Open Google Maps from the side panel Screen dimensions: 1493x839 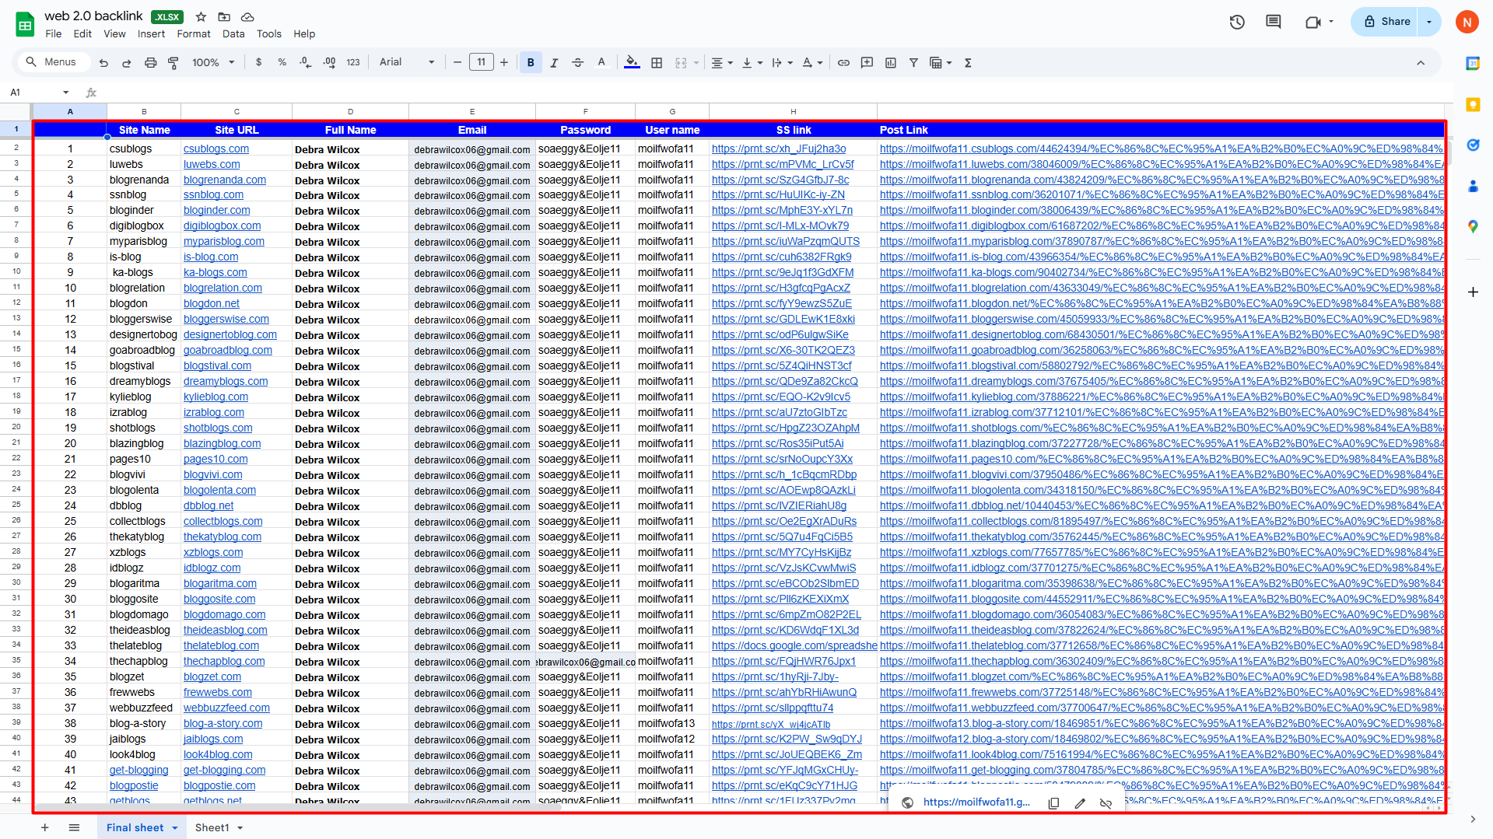pos(1473,226)
